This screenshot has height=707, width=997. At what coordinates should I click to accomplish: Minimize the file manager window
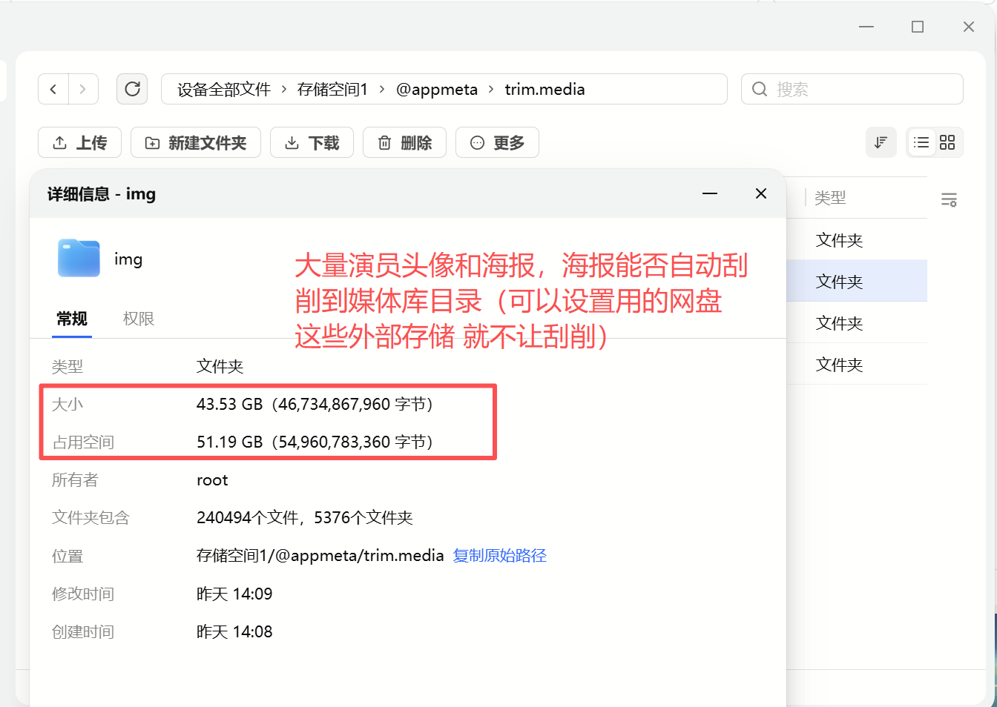pyautogui.click(x=866, y=27)
